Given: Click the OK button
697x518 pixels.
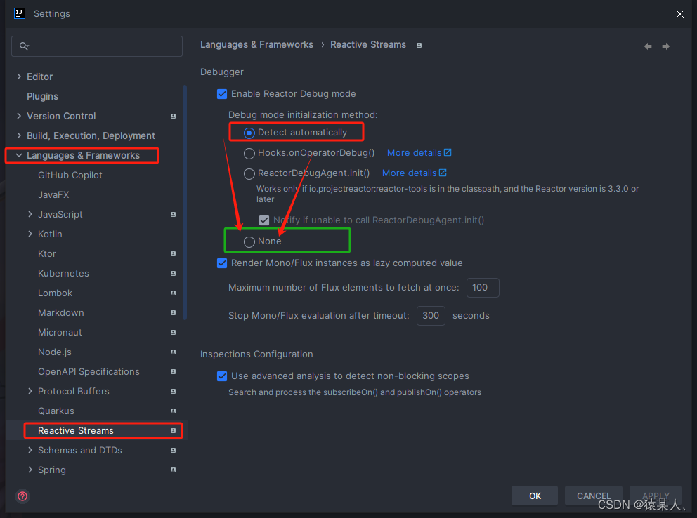Looking at the screenshot, I should click(534, 496).
